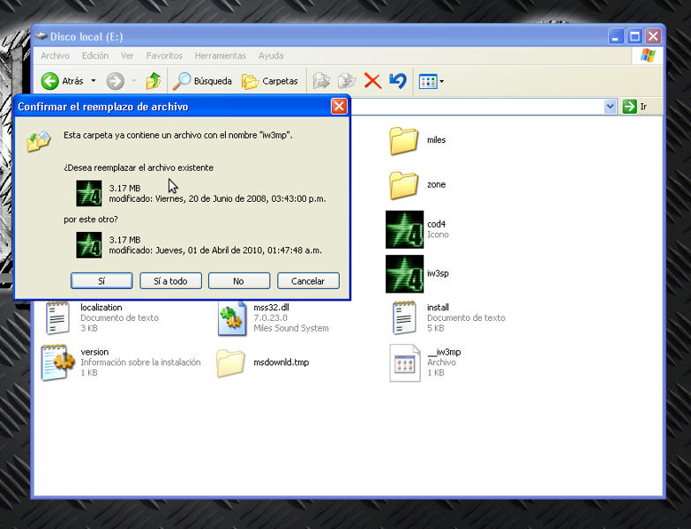Click the 'iw3sp' file name
691x529 pixels.
click(438, 273)
